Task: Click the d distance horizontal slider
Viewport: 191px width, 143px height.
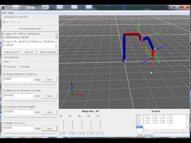Action: [30, 101]
